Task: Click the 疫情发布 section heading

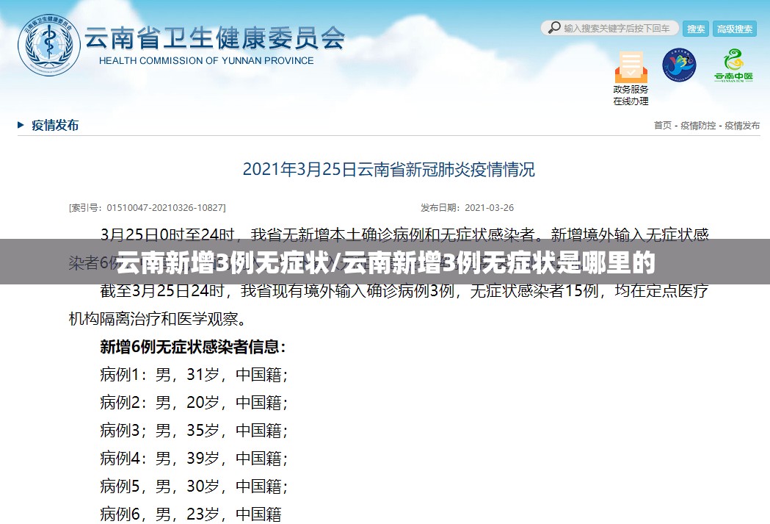Action: pyautogui.click(x=55, y=125)
